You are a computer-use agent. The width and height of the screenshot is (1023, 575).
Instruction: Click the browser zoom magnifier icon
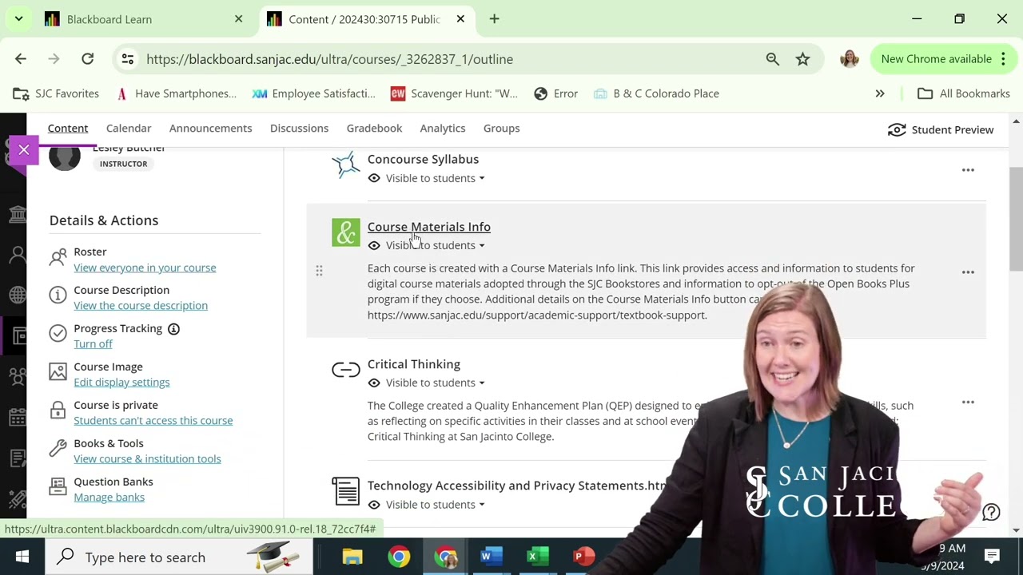(x=773, y=59)
